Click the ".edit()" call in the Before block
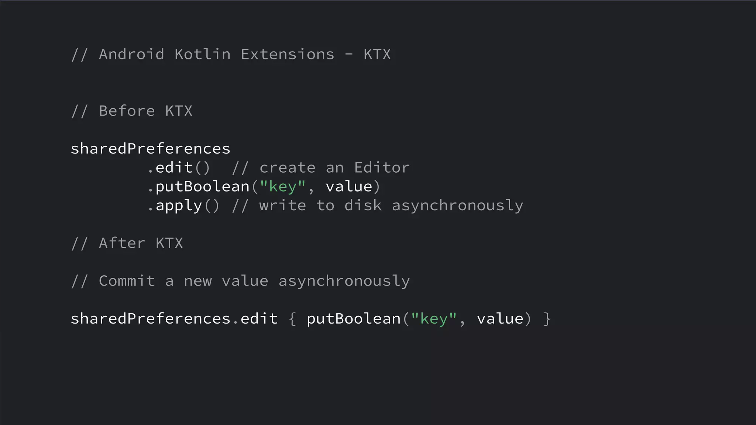Screen dimensions: 756x425 179,168
